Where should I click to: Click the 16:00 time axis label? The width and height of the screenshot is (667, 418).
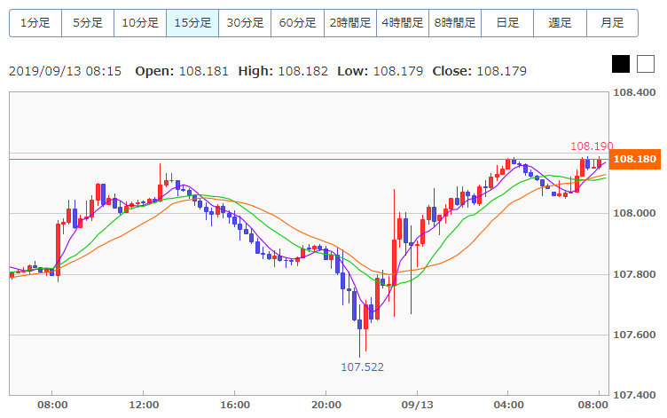tap(235, 405)
